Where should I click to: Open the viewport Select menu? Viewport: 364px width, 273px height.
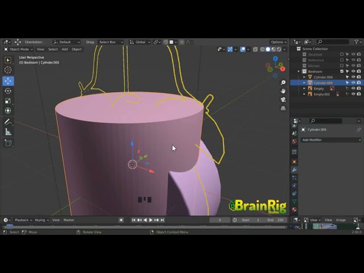pos(53,49)
